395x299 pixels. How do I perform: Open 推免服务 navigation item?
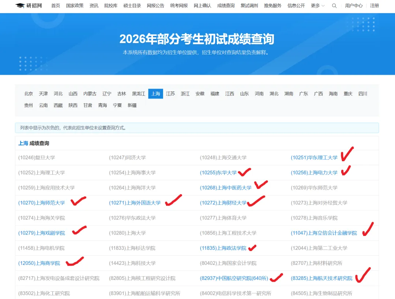pyautogui.click(x=273, y=5)
